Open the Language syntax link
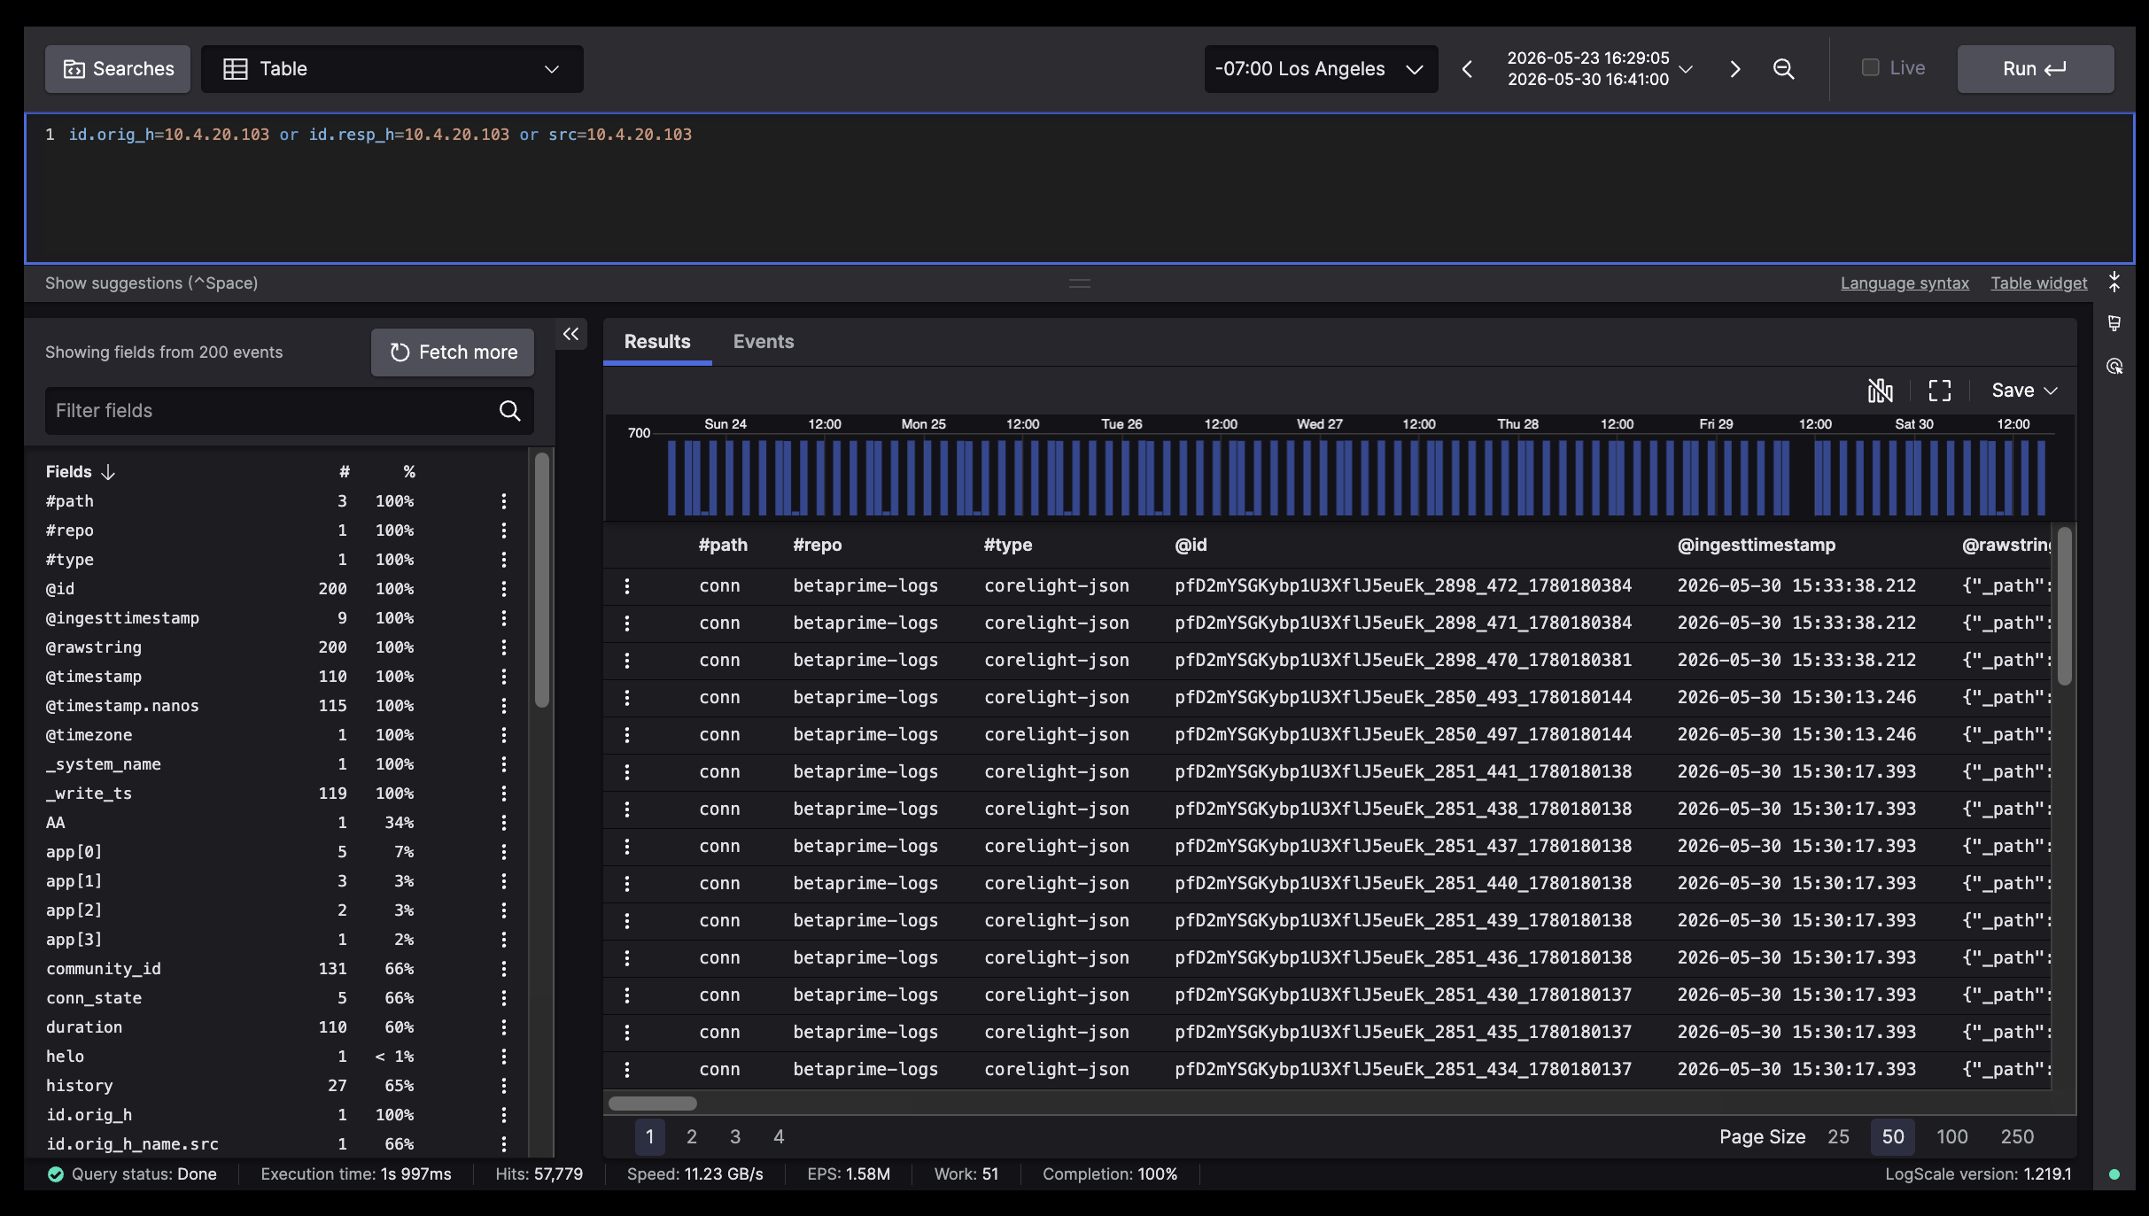This screenshot has width=2149, height=1216. (1905, 283)
